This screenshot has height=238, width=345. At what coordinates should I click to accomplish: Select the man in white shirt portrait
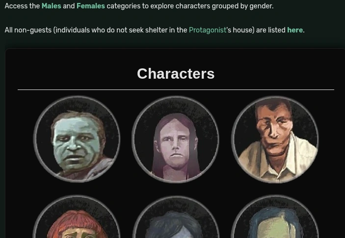tap(275, 139)
